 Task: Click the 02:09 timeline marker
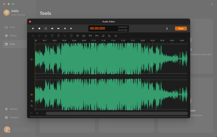(x=143, y=40)
